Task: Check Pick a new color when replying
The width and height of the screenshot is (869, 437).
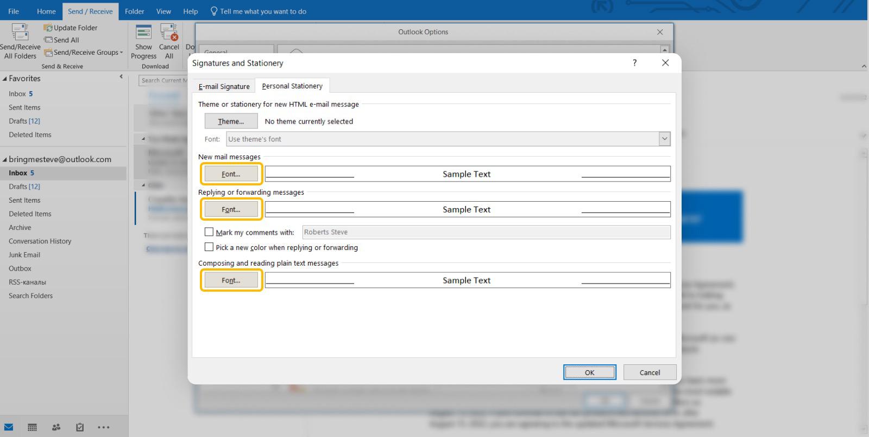Action: point(209,247)
